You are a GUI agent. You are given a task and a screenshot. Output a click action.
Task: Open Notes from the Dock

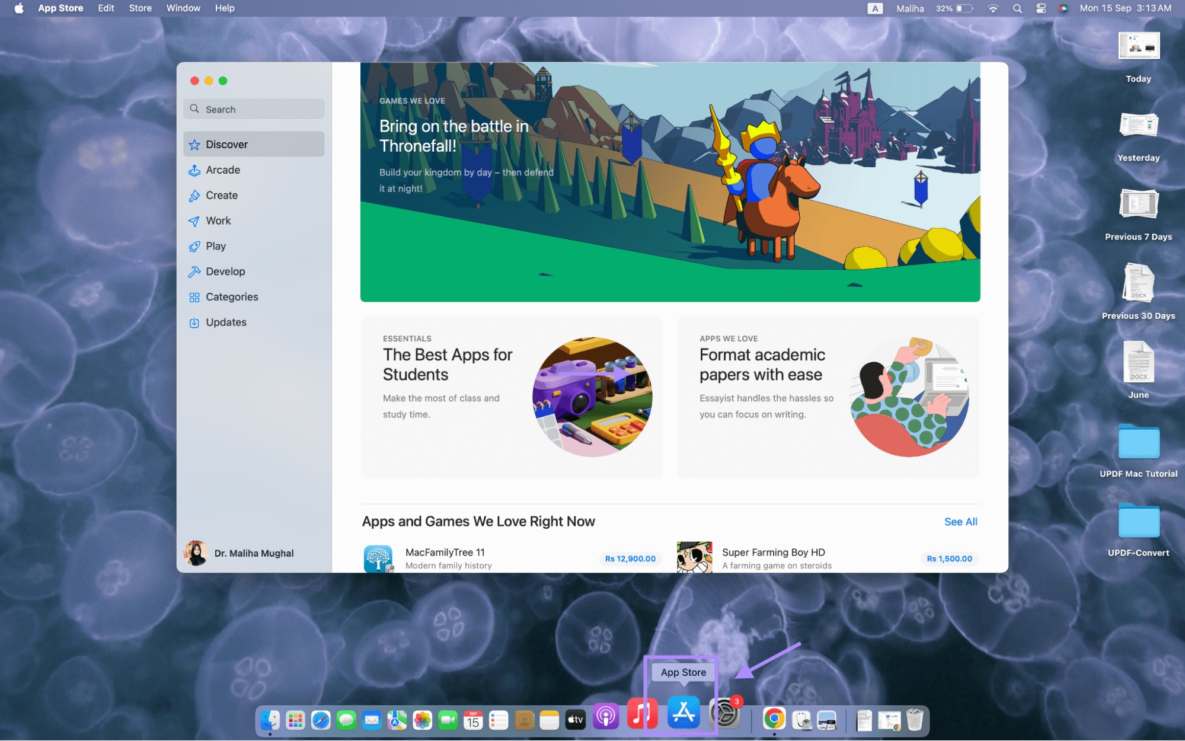(550, 720)
